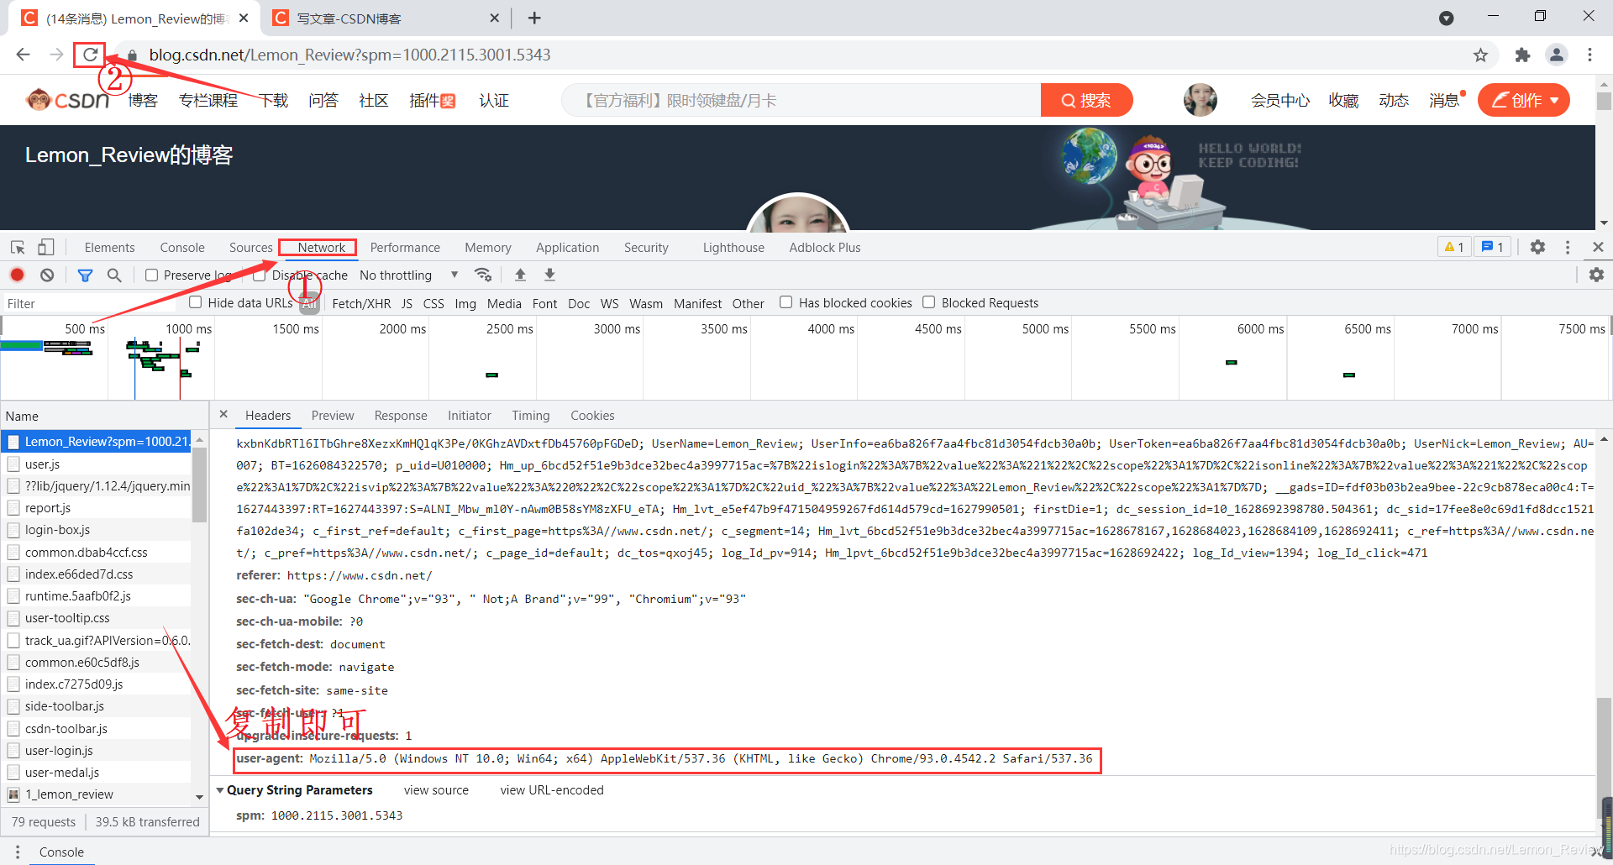Check the Disable cache option
Image resolution: width=1613 pixels, height=865 pixels.
point(260,275)
